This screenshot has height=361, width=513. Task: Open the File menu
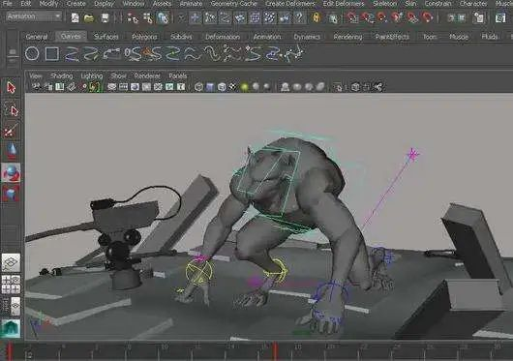[x=7, y=4]
